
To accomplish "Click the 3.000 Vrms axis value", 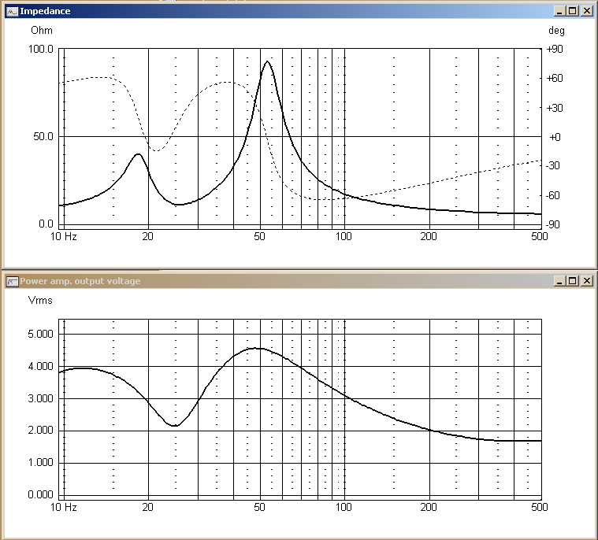I will [40, 398].
